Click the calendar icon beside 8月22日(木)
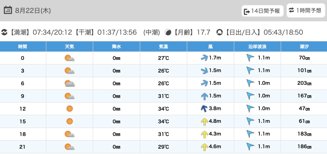 [8, 10]
